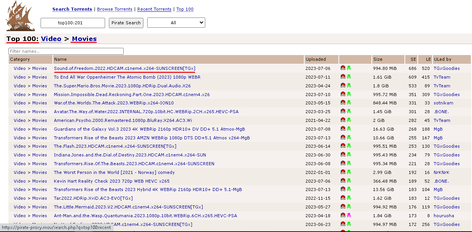Go to Search Torrents
The height and width of the screenshot is (232, 472).
coord(72,9)
